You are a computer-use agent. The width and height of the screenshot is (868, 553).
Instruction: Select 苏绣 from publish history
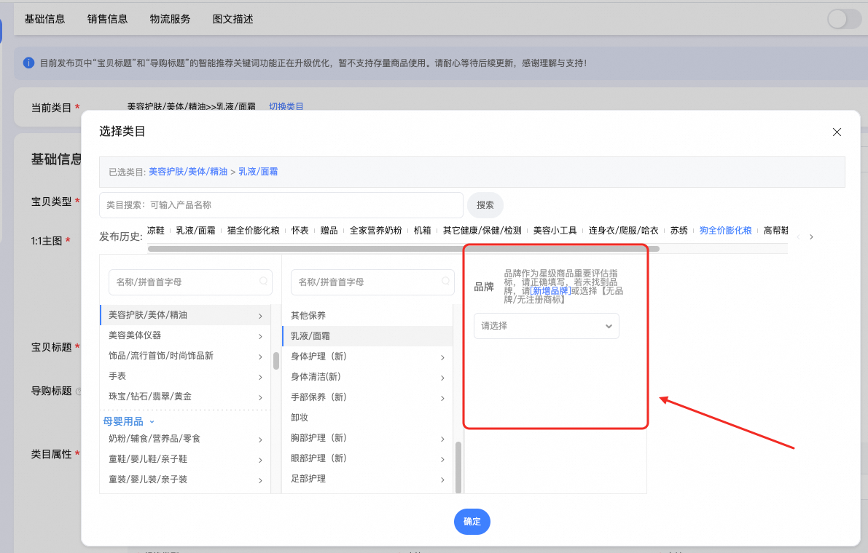[x=679, y=231]
